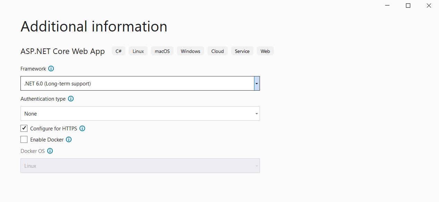The image size is (439, 202).
Task: Open the Authentication type dropdown
Action: (140, 113)
